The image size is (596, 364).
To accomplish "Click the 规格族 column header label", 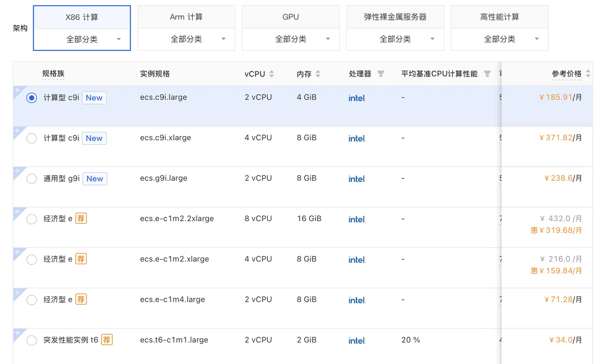I will click(53, 74).
